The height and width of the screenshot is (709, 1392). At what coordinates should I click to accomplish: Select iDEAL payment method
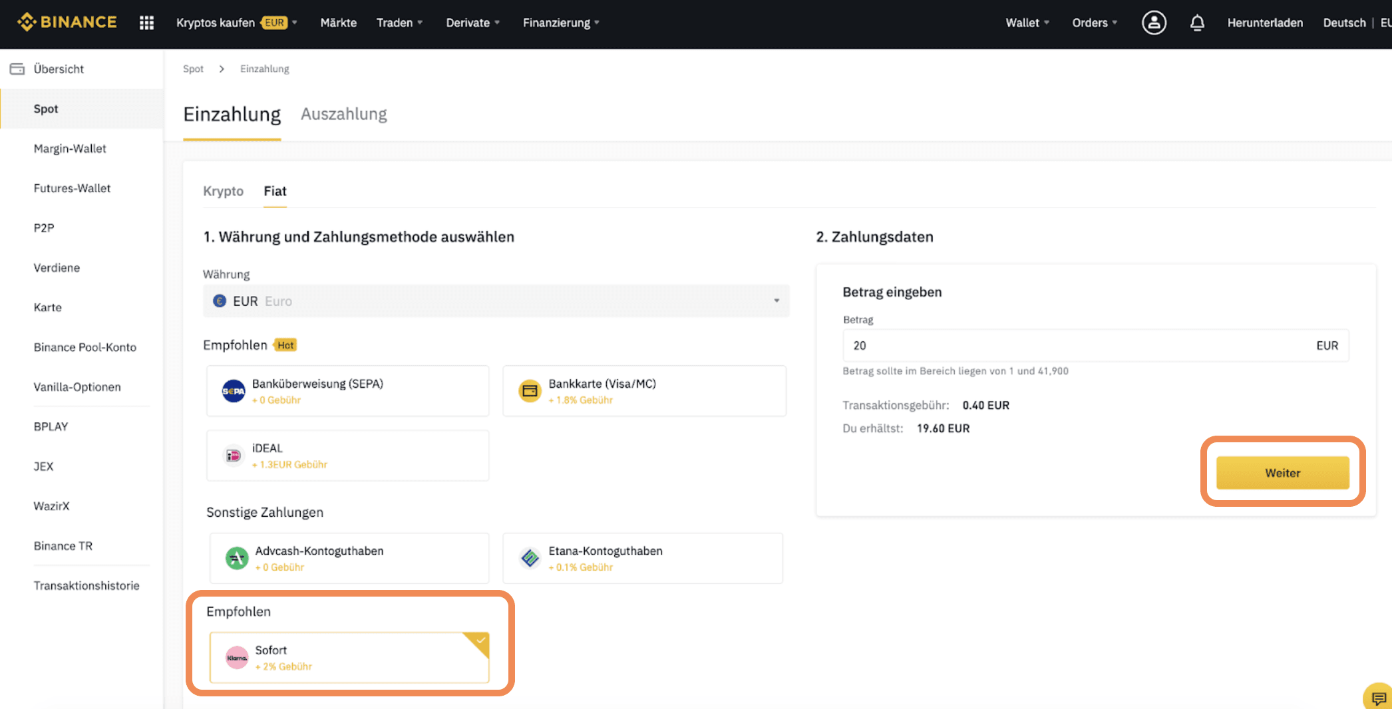pyautogui.click(x=348, y=456)
